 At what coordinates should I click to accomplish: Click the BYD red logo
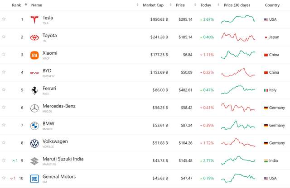point(34,73)
